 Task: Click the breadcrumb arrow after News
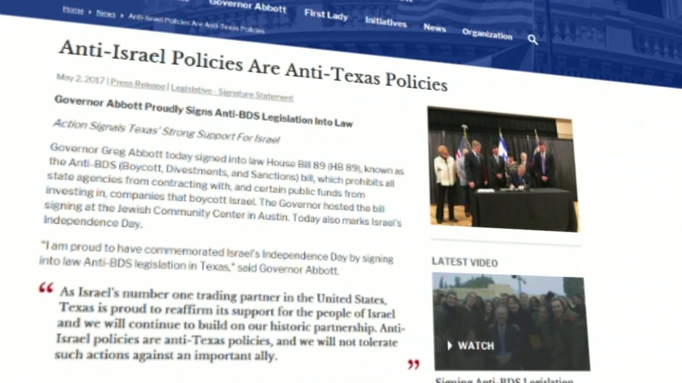point(122,15)
